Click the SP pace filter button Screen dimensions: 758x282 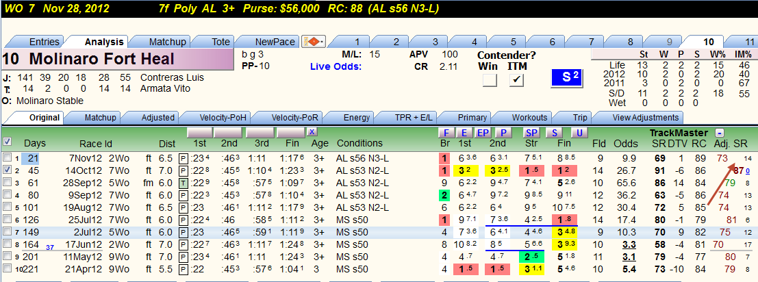pyautogui.click(x=532, y=132)
